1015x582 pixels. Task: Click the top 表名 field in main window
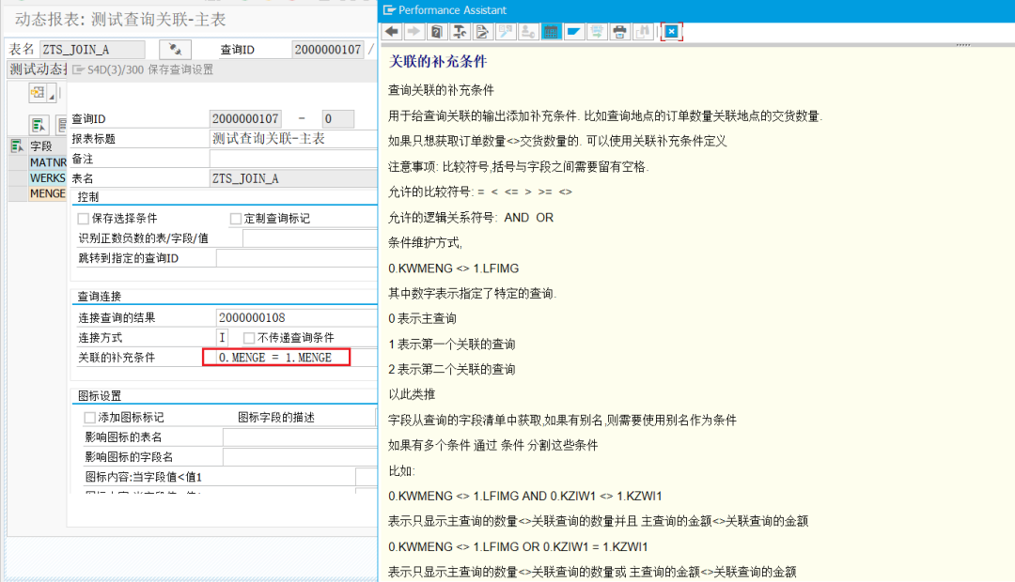point(92,49)
